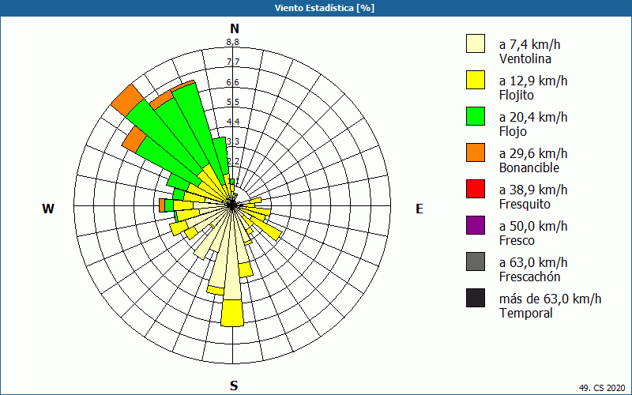Click the orange Bonancible legend swatch
The image size is (632, 395).
pyautogui.click(x=476, y=152)
